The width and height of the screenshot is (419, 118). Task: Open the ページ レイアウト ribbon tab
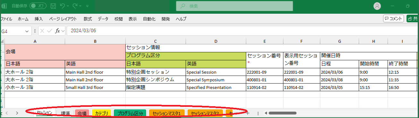click(x=63, y=19)
